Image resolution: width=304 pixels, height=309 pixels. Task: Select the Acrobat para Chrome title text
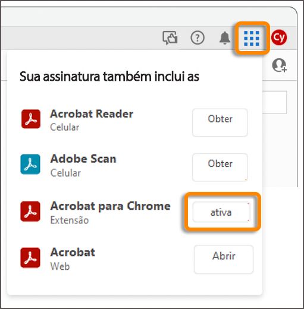tap(111, 206)
